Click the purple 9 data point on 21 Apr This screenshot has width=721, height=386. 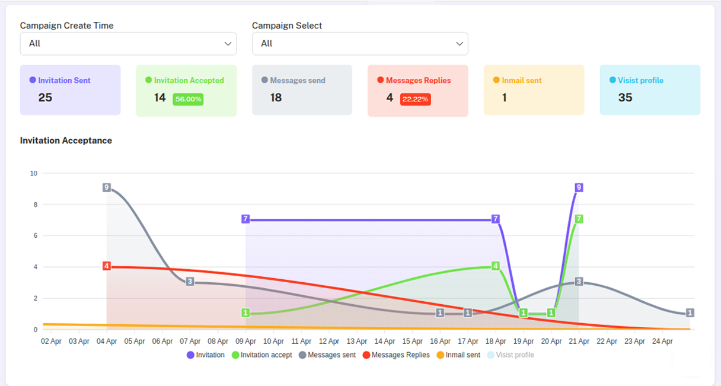point(579,188)
